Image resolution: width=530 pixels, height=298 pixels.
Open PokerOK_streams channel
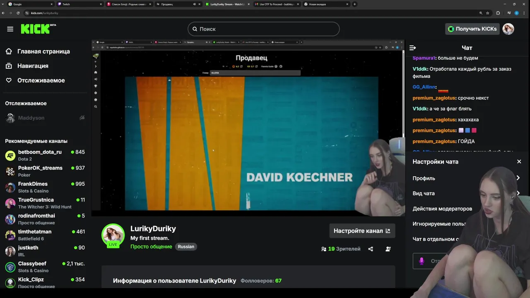[45, 171]
